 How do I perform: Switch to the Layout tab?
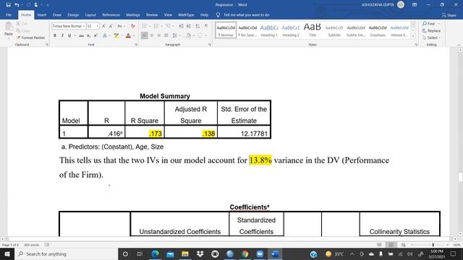(x=90, y=14)
